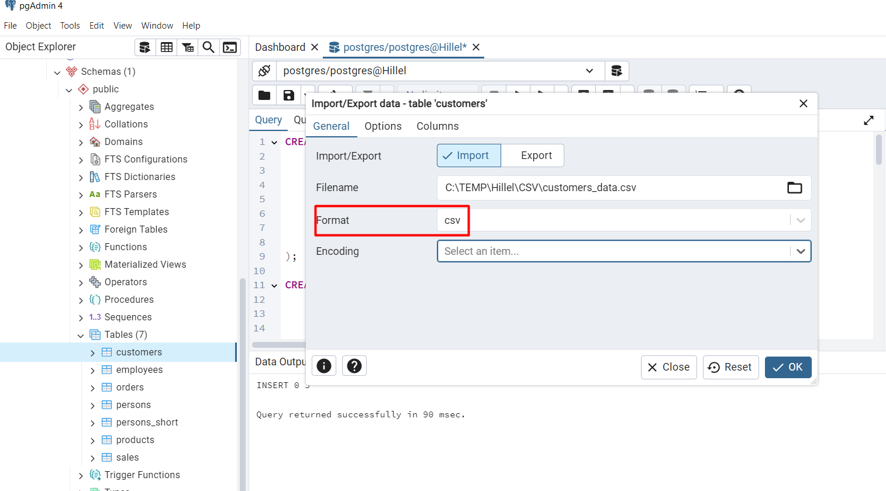Viewport: 886px width, 491px height.
Task: Switch to the Options tab in dialog
Action: pos(383,126)
